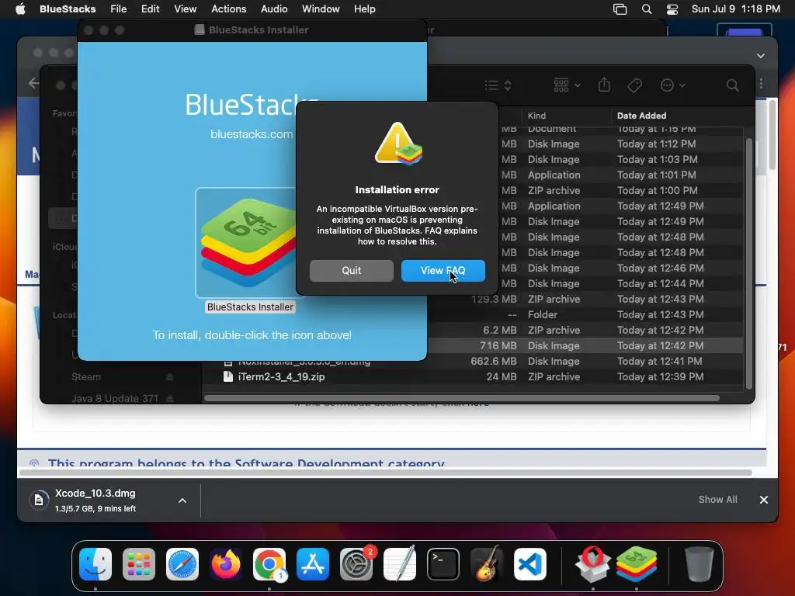Expand Xcode_10.3.dmg download options chevron
The width and height of the screenshot is (795, 596).
[182, 501]
